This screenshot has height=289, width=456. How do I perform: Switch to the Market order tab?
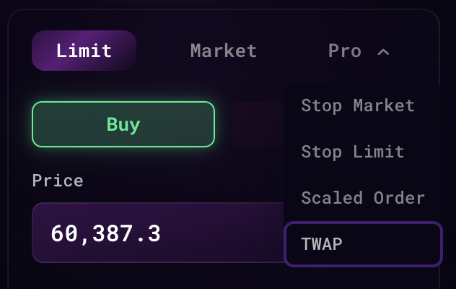(x=224, y=51)
